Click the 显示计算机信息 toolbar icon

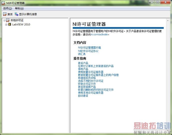16,14
